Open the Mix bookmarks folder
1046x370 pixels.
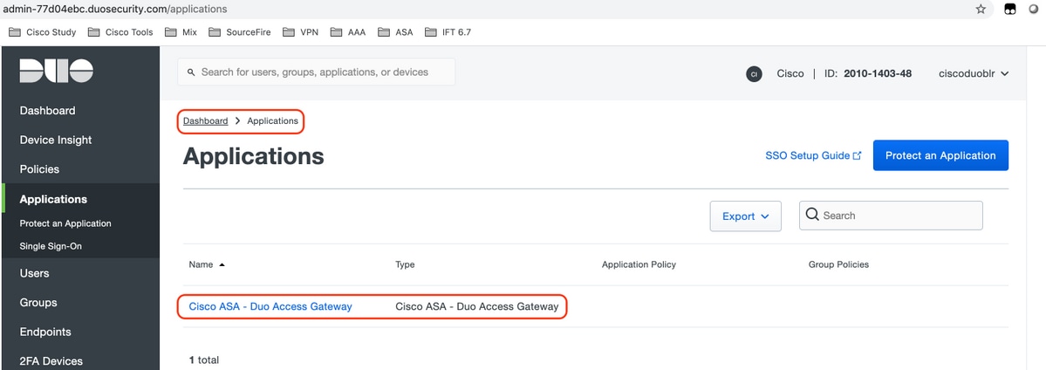(181, 31)
